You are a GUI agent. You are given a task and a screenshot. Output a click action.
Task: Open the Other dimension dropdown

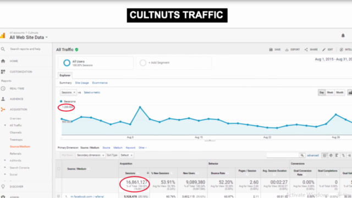[142, 148]
